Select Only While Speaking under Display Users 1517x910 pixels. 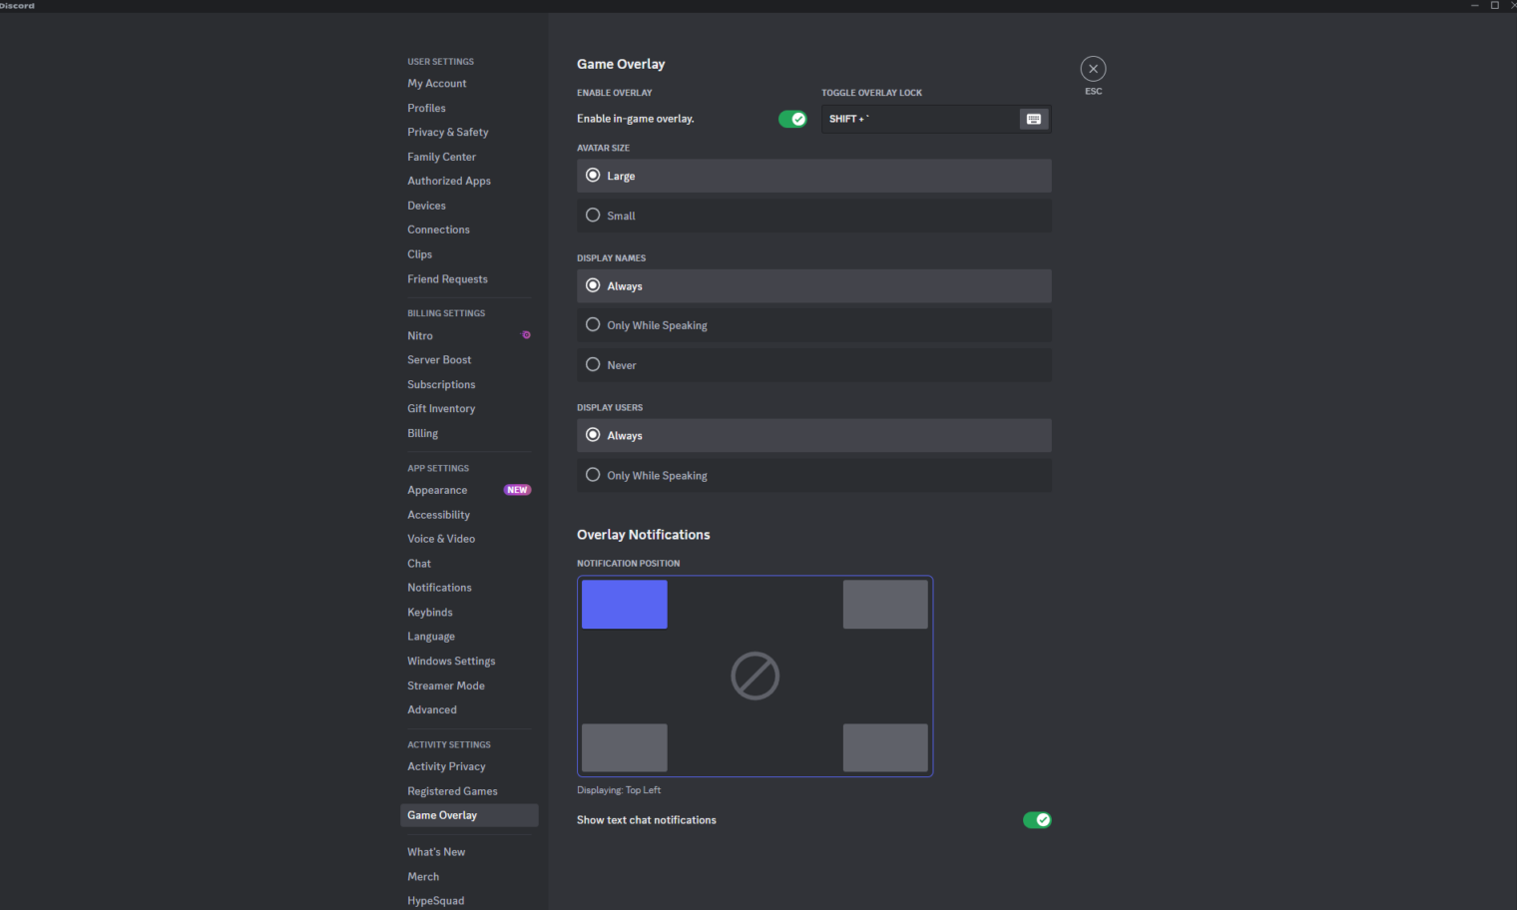(x=814, y=476)
